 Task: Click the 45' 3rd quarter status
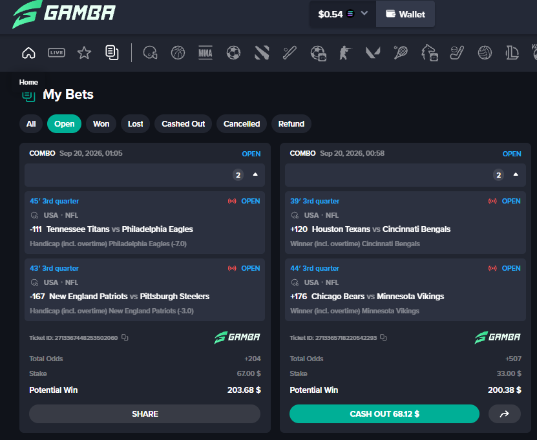pos(54,202)
